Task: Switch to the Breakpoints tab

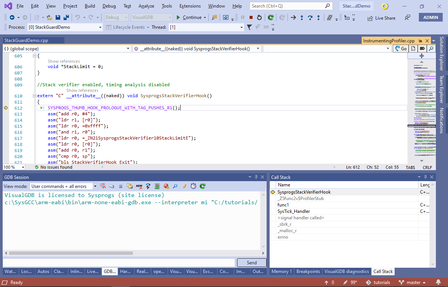Action: (x=308, y=271)
